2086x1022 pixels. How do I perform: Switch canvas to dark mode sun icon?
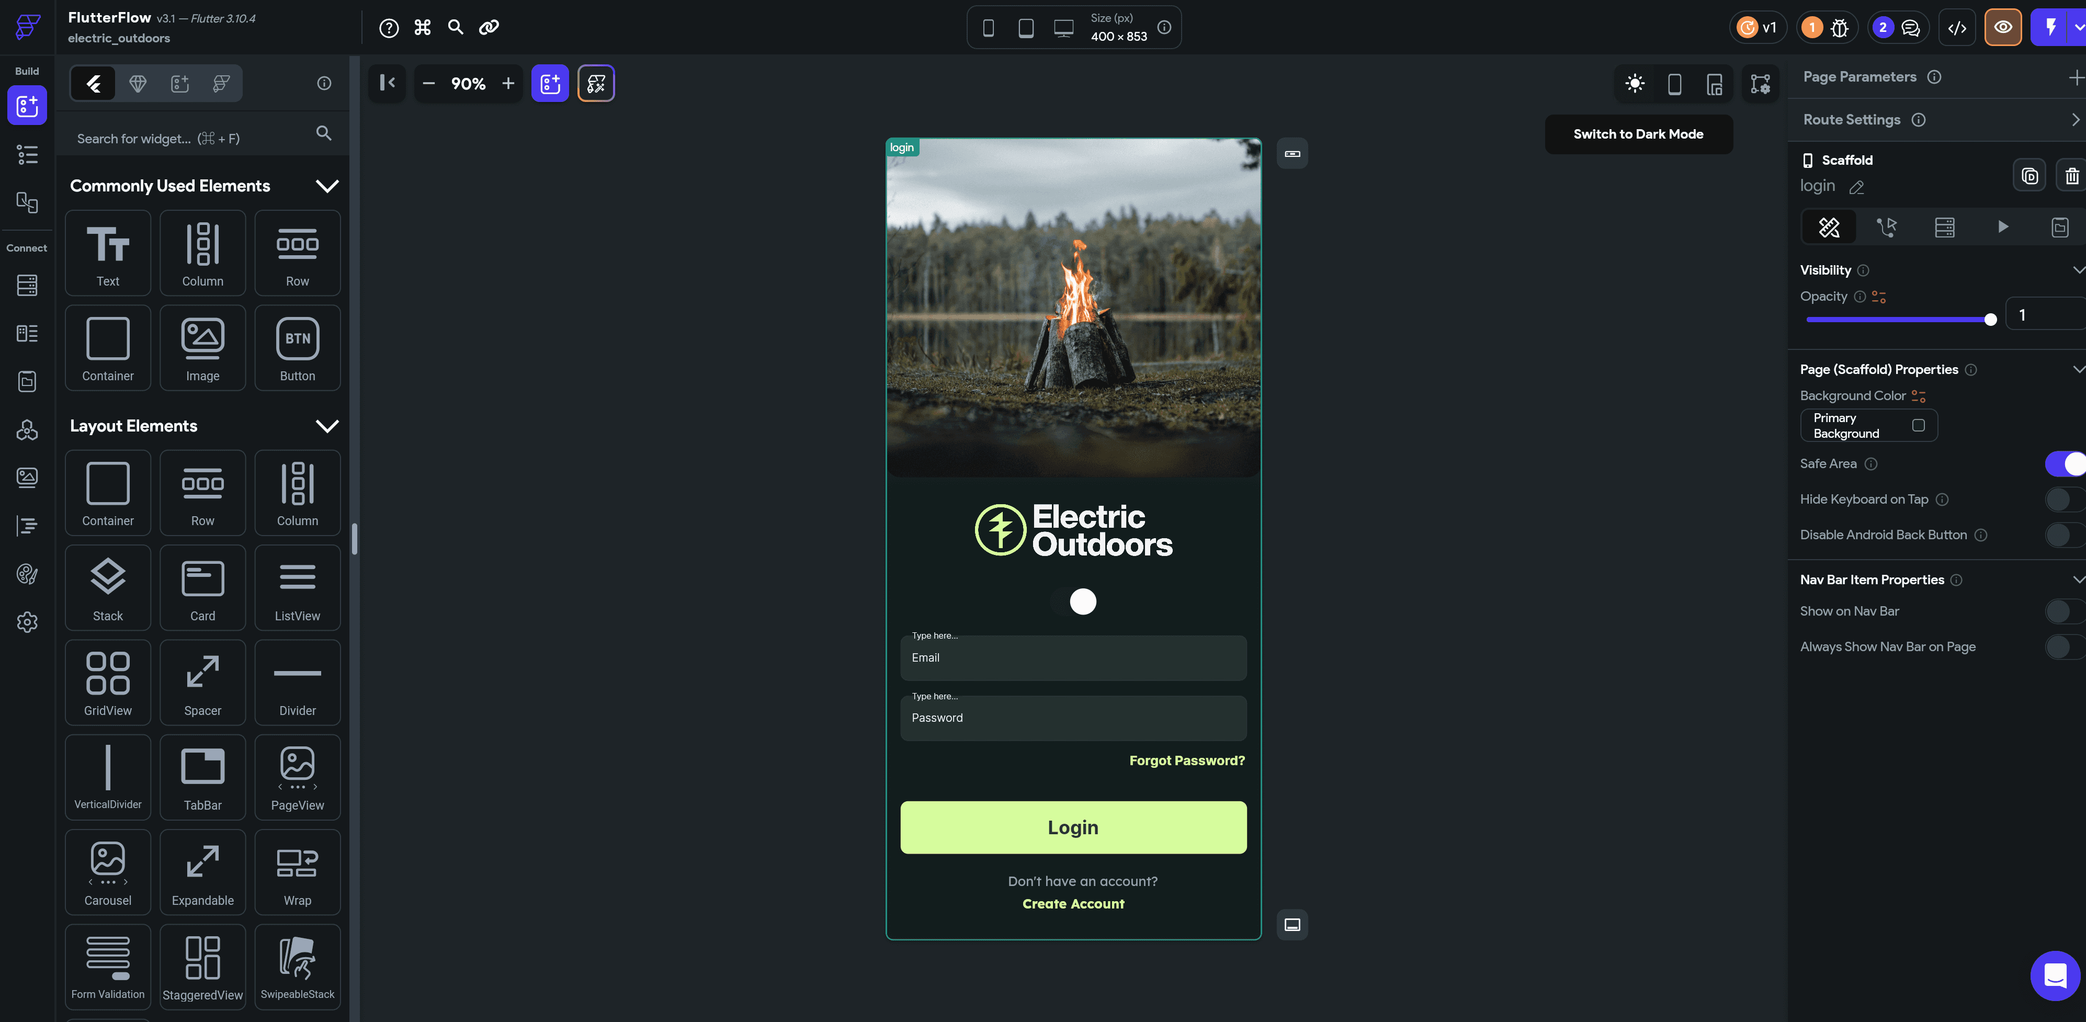pyautogui.click(x=1635, y=83)
